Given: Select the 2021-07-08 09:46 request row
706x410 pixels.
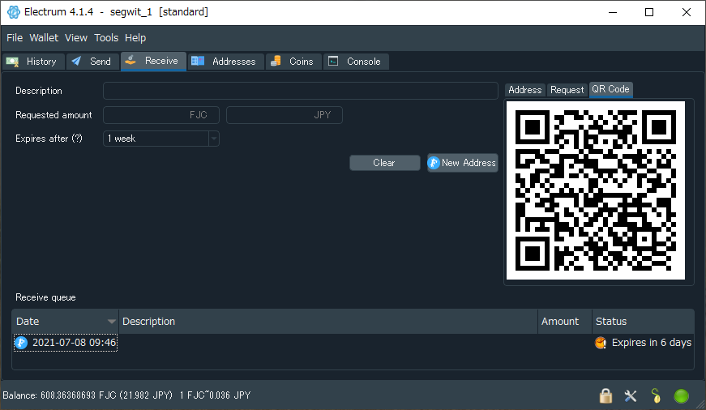Looking at the screenshot, I should [353, 343].
